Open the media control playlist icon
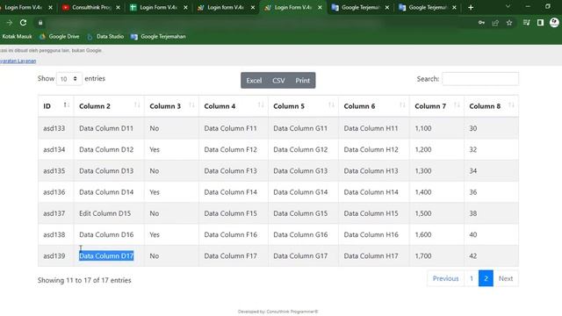This screenshot has height=316, width=562. coord(526,23)
